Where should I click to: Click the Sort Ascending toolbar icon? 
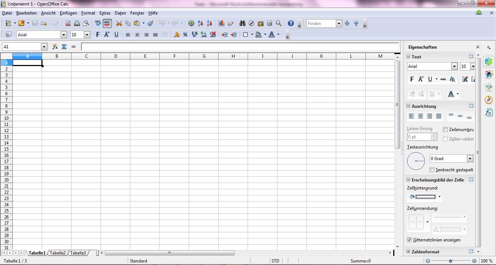(200, 23)
